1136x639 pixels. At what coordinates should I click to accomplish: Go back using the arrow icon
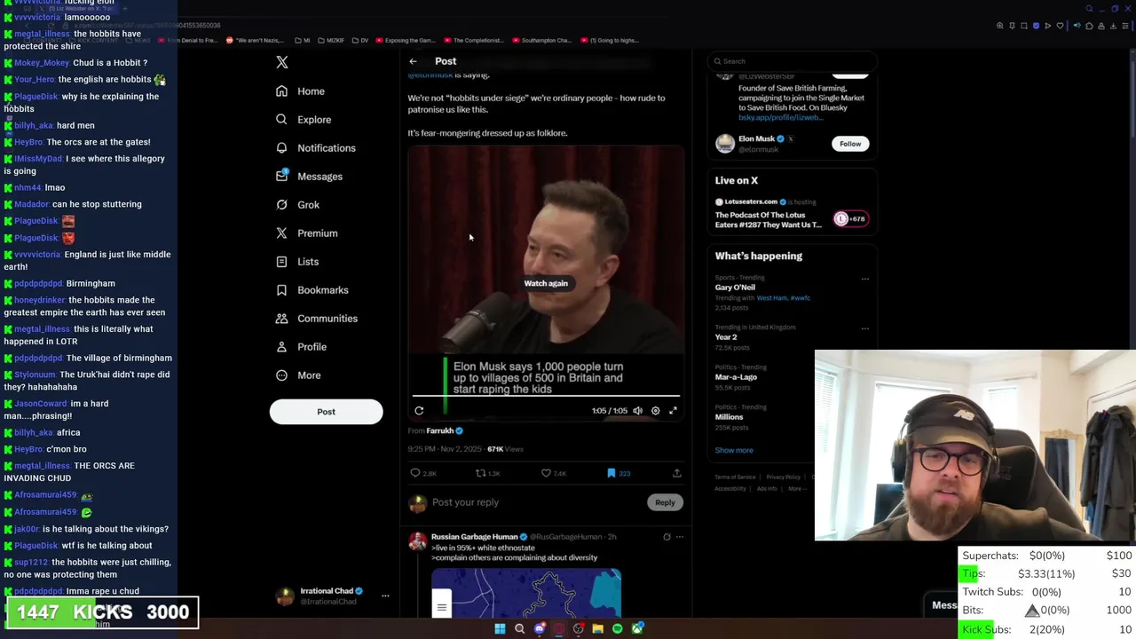click(413, 61)
